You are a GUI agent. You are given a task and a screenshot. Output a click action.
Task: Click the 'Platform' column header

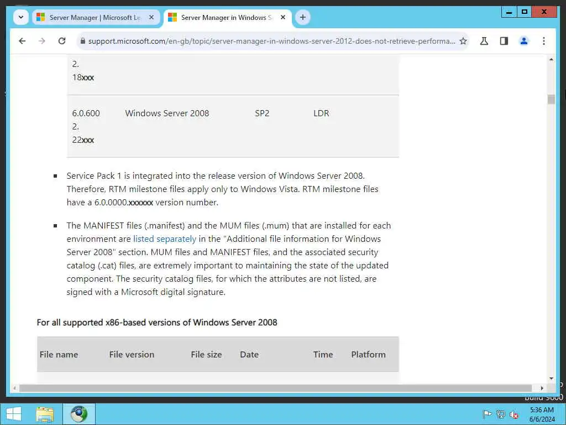click(368, 355)
